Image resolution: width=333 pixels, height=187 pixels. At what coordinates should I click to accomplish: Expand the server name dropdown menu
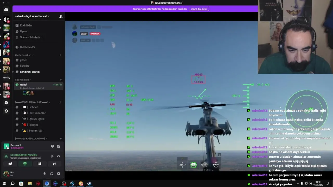32,16
